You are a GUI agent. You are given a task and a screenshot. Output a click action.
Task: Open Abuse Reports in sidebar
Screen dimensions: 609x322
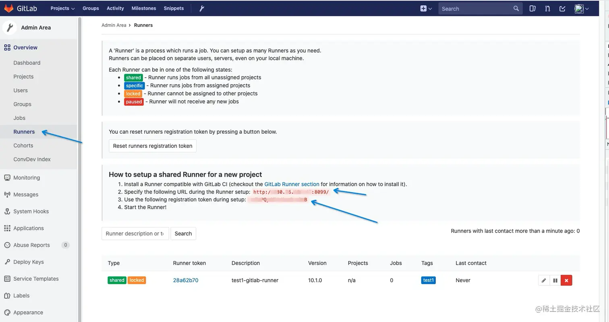[x=32, y=245]
